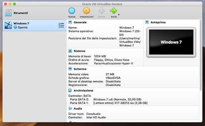Click the Ordine di avvio label
Image resolution: width=205 pixels, height=126 pixels.
point(79,60)
